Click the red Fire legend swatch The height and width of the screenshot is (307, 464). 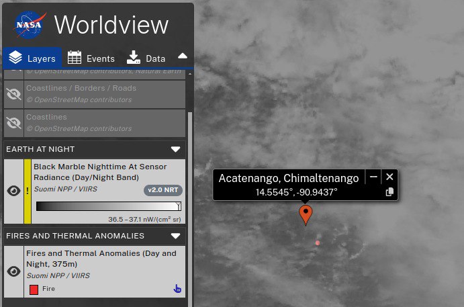[34, 290]
